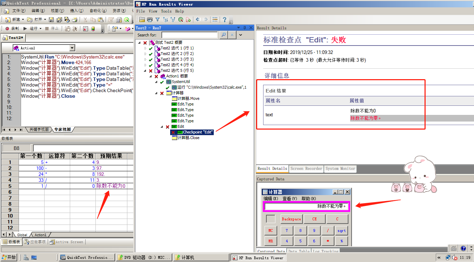Click the Run play icon
The height and width of the screenshot is (262, 474).
[x=25, y=29]
